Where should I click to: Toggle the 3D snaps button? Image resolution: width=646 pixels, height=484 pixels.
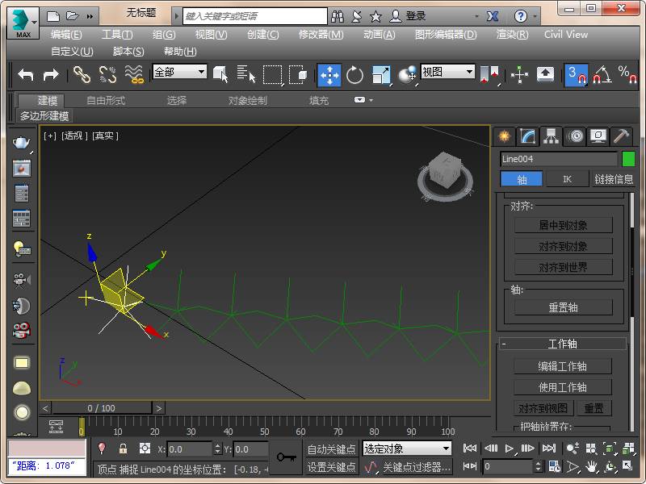(576, 75)
